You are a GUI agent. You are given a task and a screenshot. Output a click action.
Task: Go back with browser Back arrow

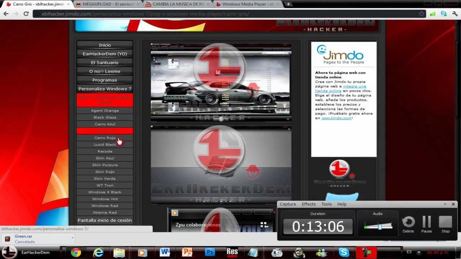pyautogui.click(x=6, y=14)
